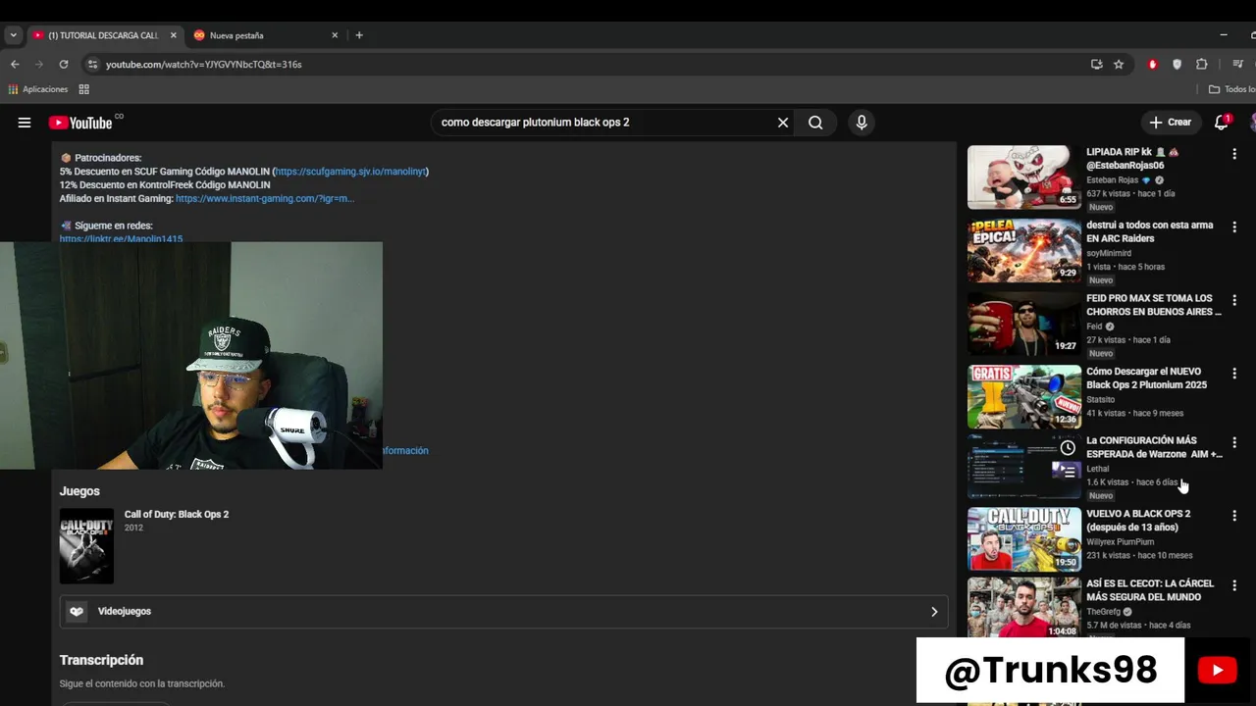Image resolution: width=1256 pixels, height=706 pixels.
Task: Open the YouTube hamburger guide menu
Action: point(25,123)
